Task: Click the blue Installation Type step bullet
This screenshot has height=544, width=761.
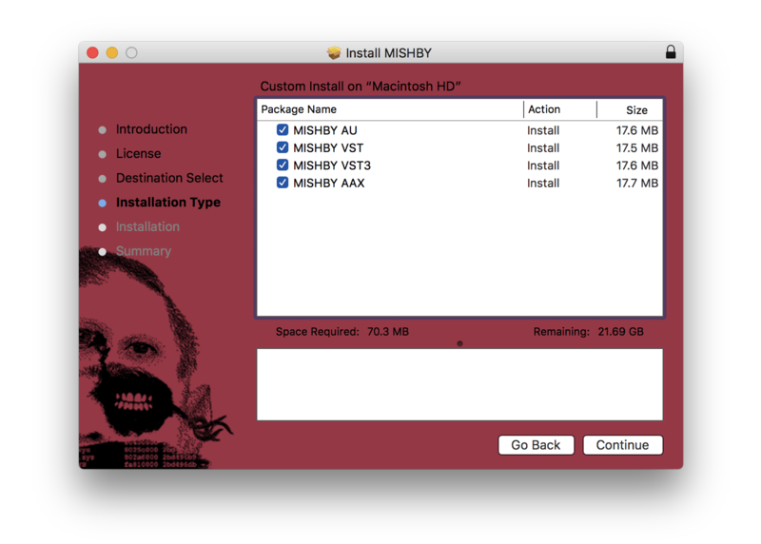Action: (103, 203)
